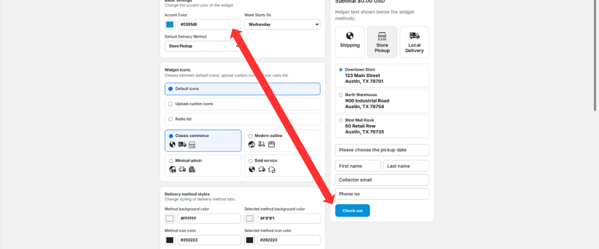599x249 pixels.
Task: Click the globe icon in Bold service set
Action: click(252, 170)
